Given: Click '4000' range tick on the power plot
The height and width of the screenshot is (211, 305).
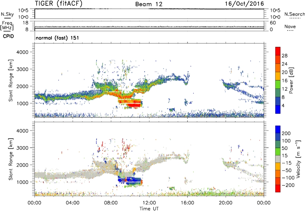Looking at the screenshot, I should tap(22, 52).
